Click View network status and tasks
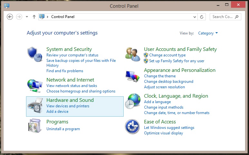The image size is (249, 155). pyautogui.click(x=72, y=86)
